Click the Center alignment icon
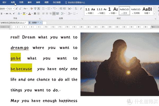 (47, 14)
